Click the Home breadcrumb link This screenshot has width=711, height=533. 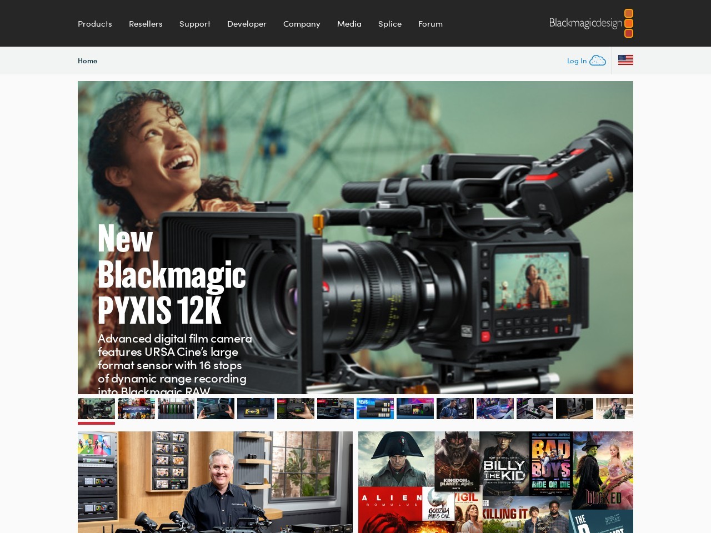[87, 61]
